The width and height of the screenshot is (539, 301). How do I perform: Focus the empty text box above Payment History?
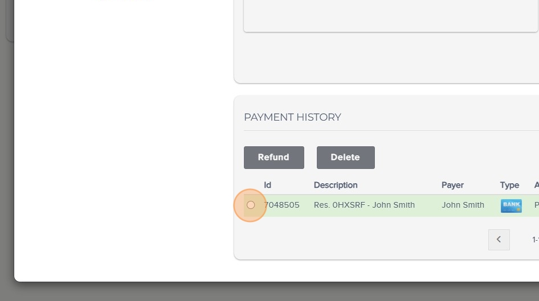point(391,16)
